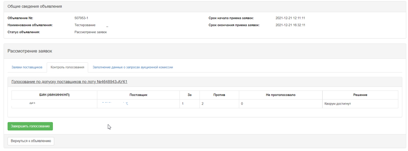This screenshot has width=408, height=151.
Task: Click the За column header
Action: pos(190,95)
